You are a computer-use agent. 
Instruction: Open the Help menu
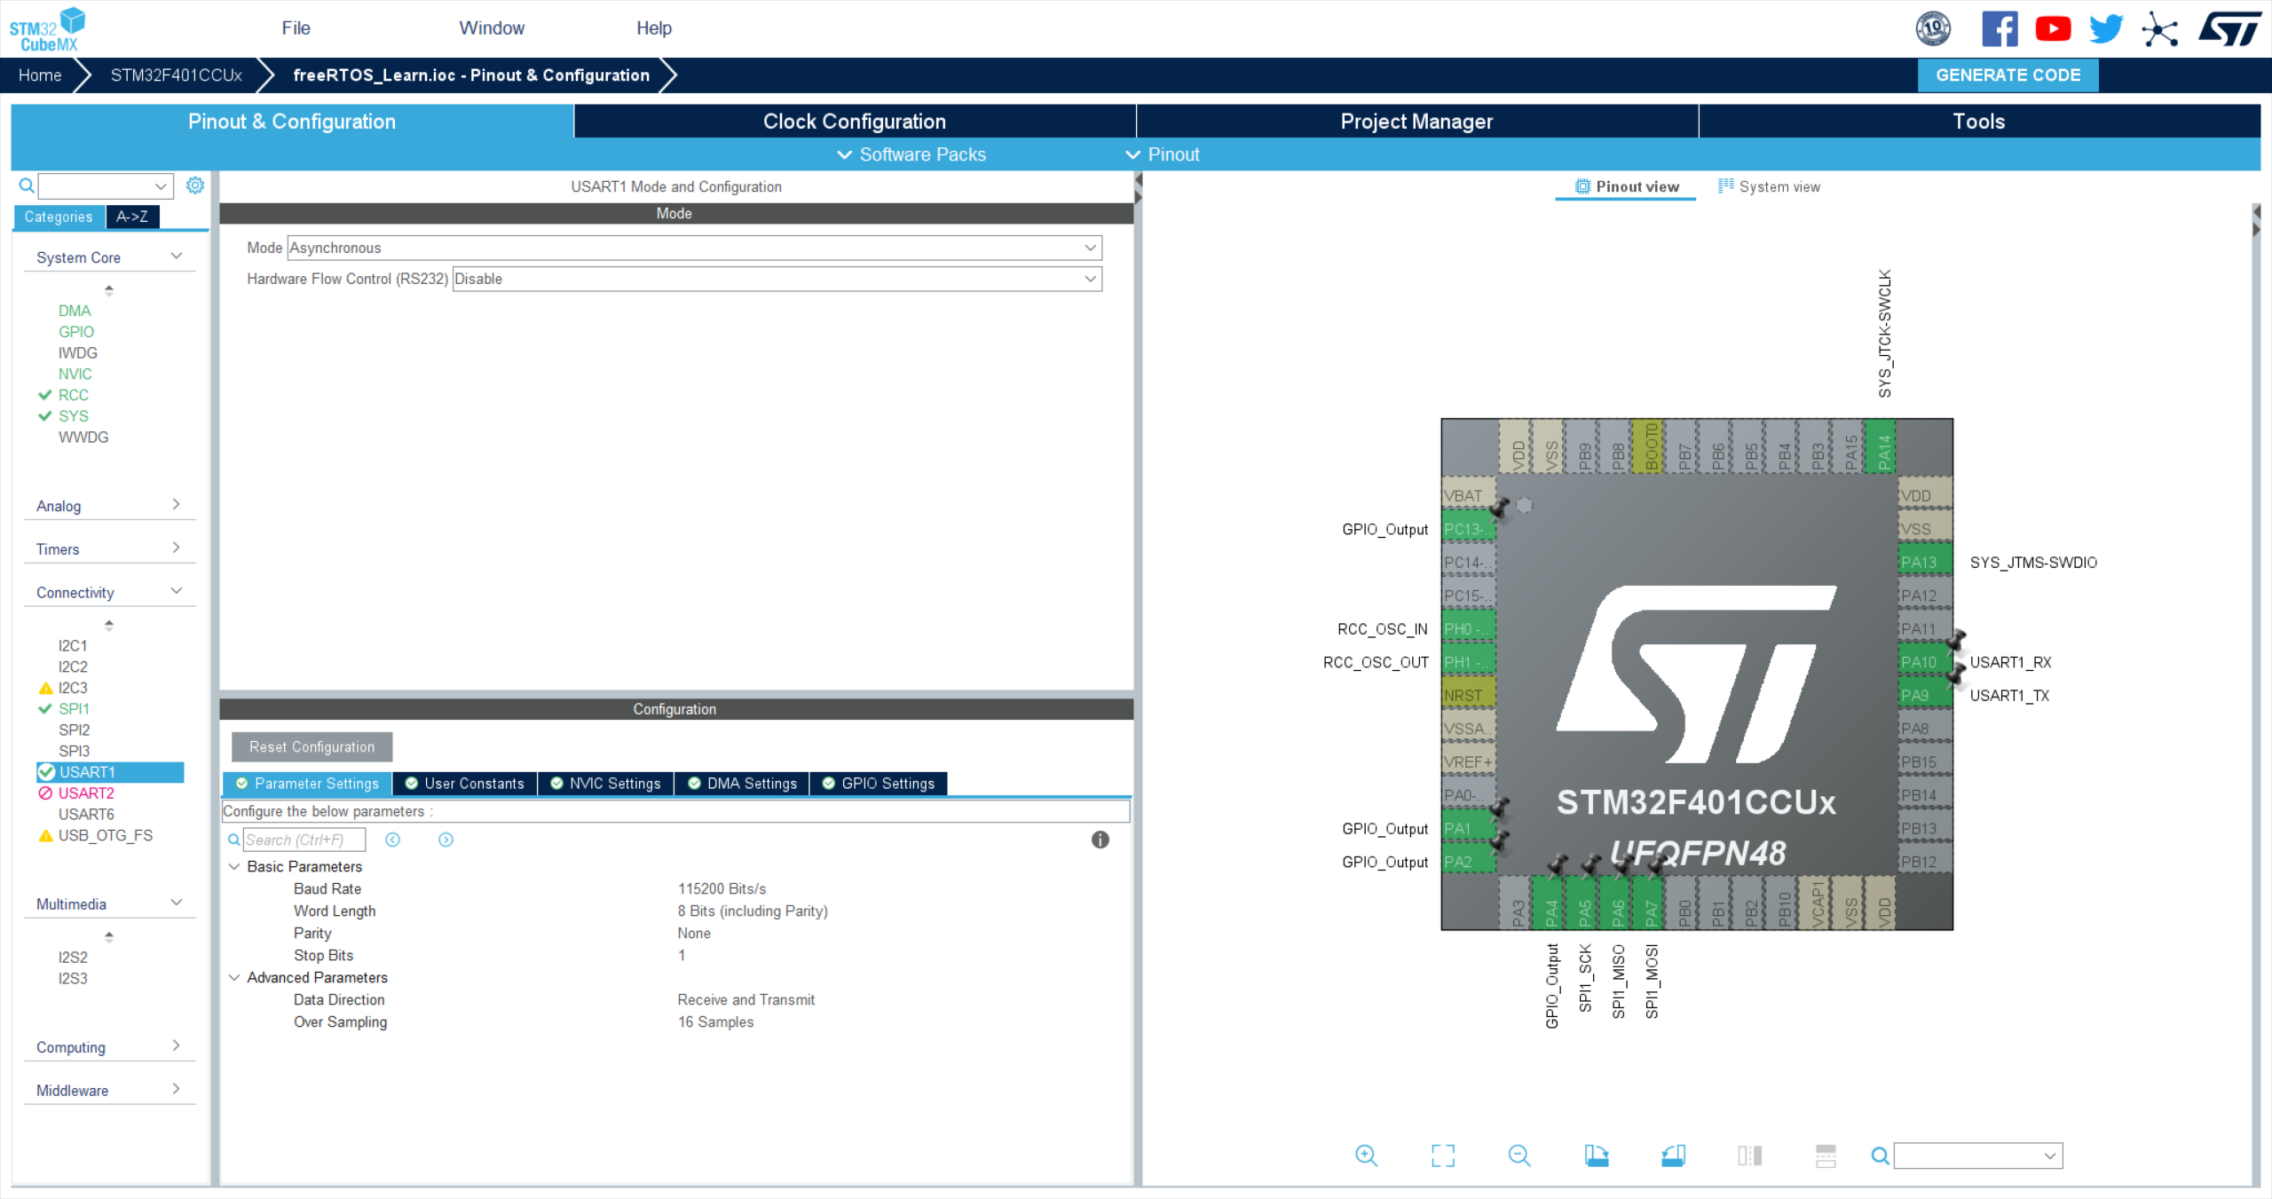(654, 28)
